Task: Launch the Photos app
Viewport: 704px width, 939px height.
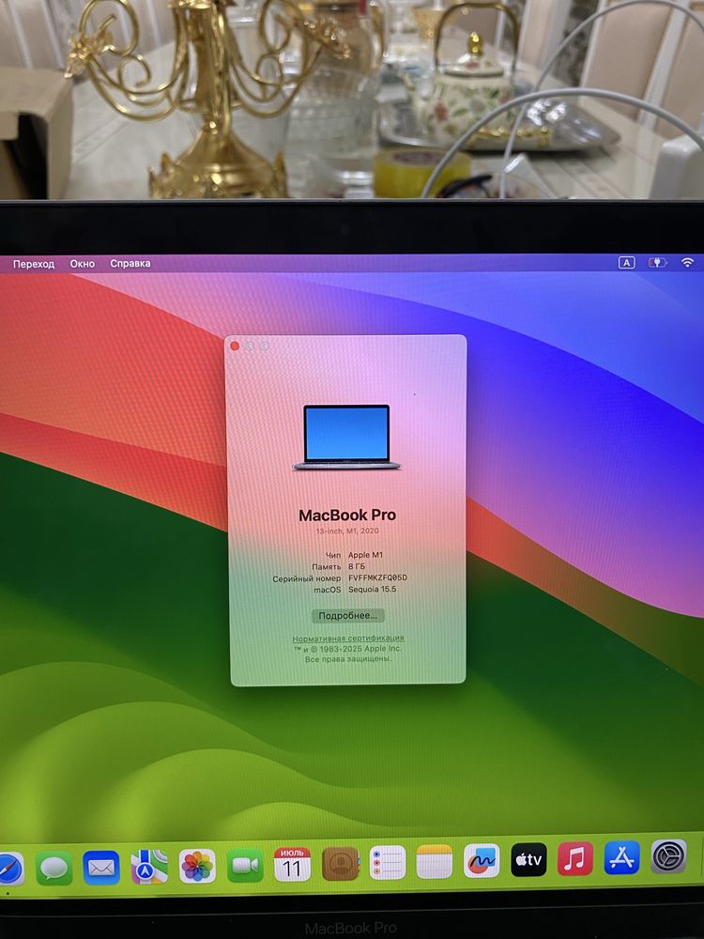Action: (x=197, y=866)
